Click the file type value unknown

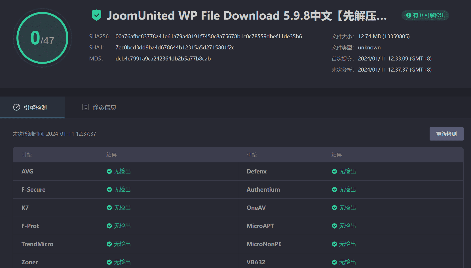(369, 48)
